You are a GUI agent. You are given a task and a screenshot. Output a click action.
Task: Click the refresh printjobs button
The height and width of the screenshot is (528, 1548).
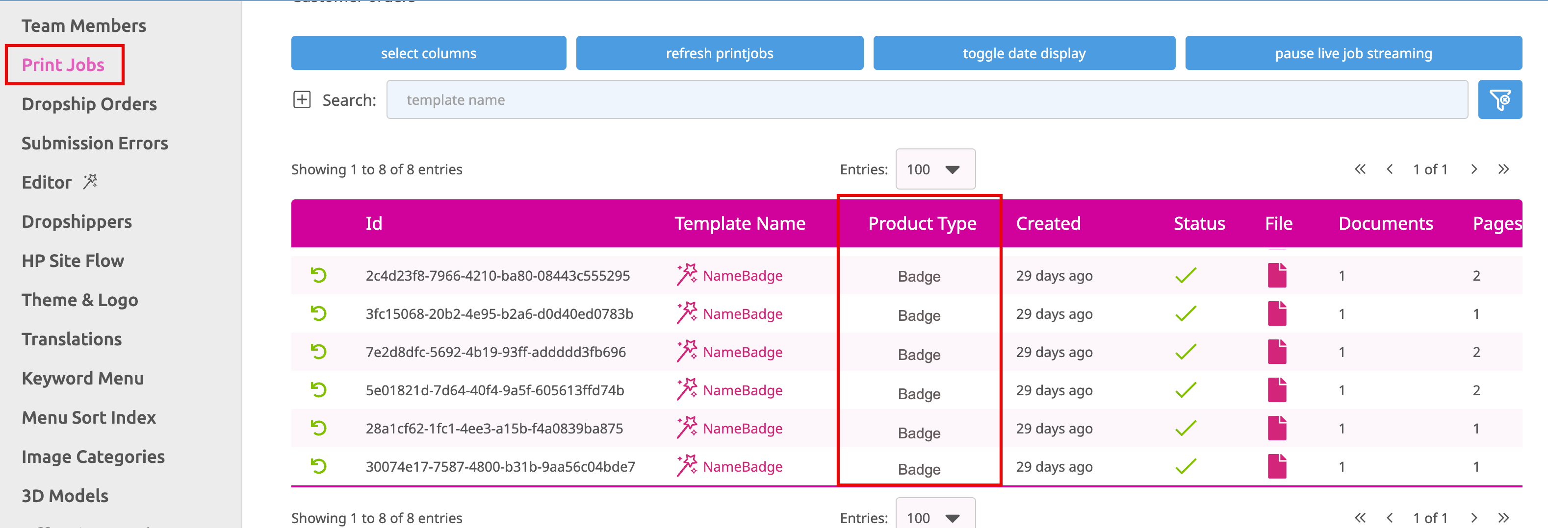(719, 53)
